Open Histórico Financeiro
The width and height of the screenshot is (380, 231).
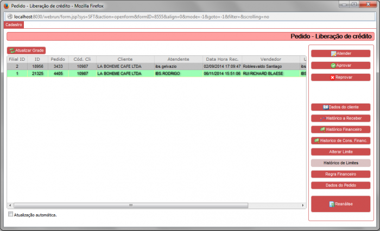coord(340,129)
